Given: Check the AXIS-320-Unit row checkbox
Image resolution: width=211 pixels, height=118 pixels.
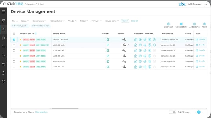Looking at the screenshot, I should click(14, 61).
